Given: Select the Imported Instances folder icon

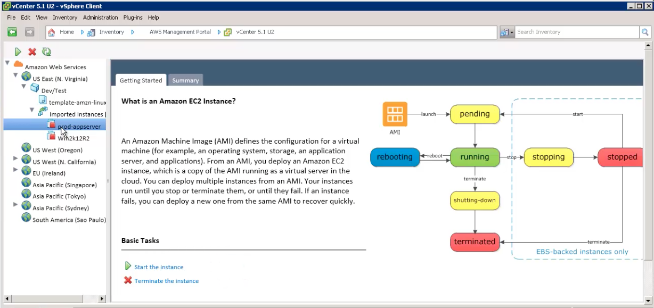Looking at the screenshot, I should point(43,112).
